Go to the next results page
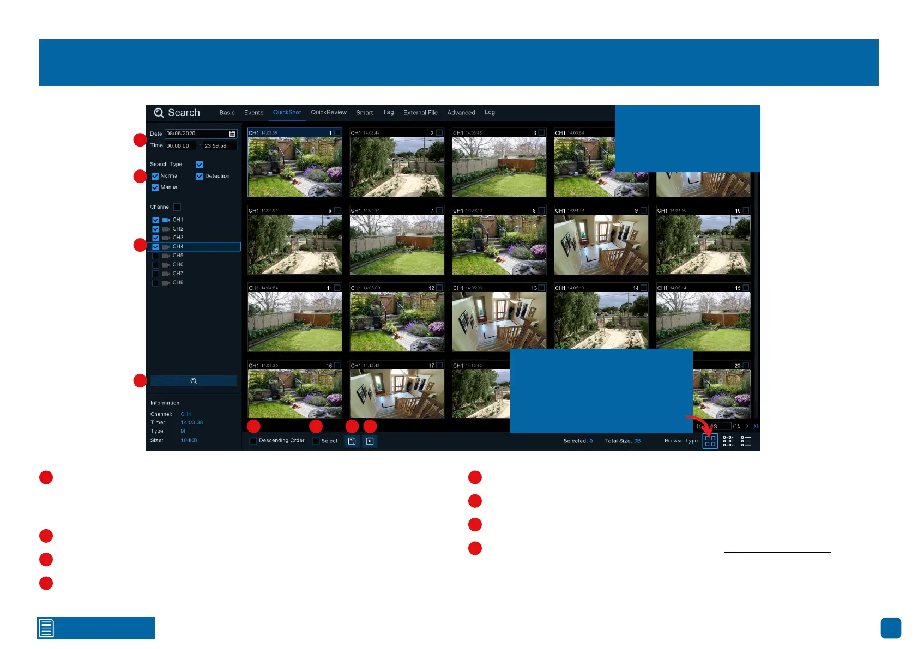The image size is (918, 649). click(x=747, y=426)
